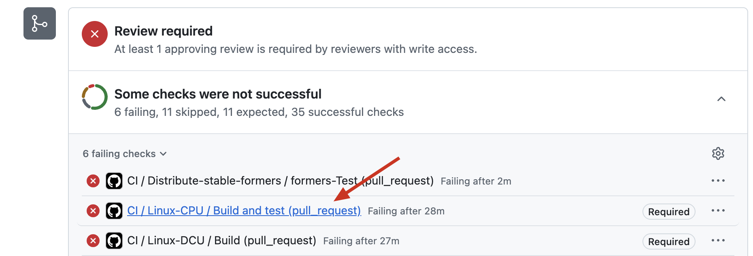Click the GitHub logo beside Linux-DCU check
The width and height of the screenshot is (753, 256).
pyautogui.click(x=114, y=240)
